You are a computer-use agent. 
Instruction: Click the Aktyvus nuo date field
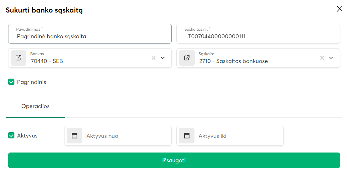[127, 136]
